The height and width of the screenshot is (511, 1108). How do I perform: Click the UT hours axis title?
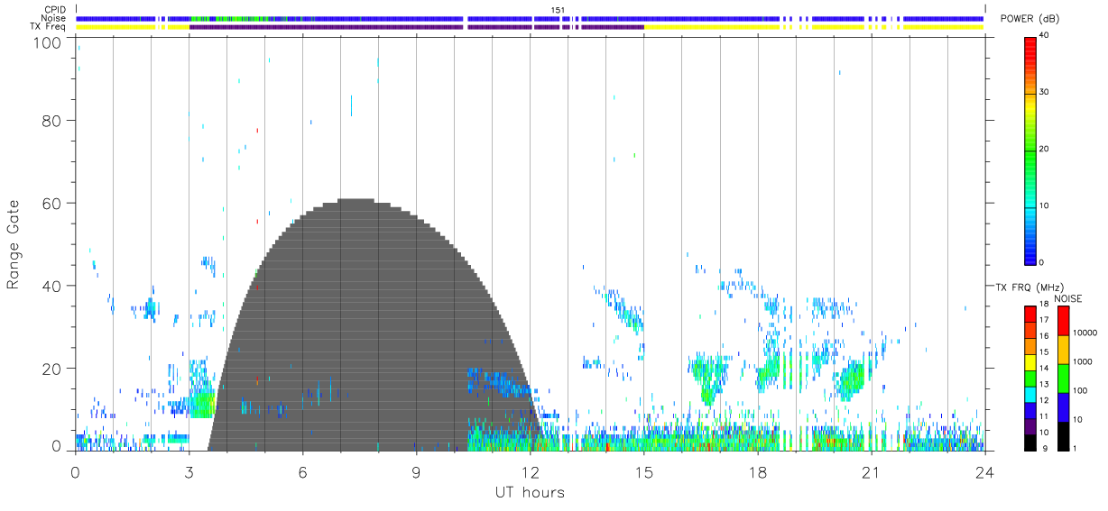530,492
